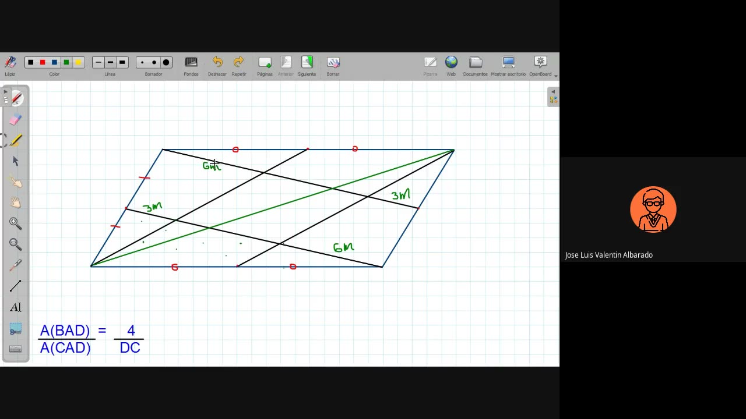Image resolution: width=746 pixels, height=419 pixels.
Task: Choose the thin line width
Action: click(x=98, y=62)
